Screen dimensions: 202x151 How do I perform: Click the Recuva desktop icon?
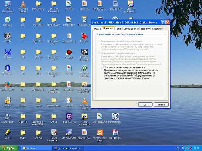point(8,100)
